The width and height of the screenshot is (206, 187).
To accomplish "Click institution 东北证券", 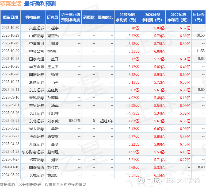I will pyautogui.click(x=37, y=121).
